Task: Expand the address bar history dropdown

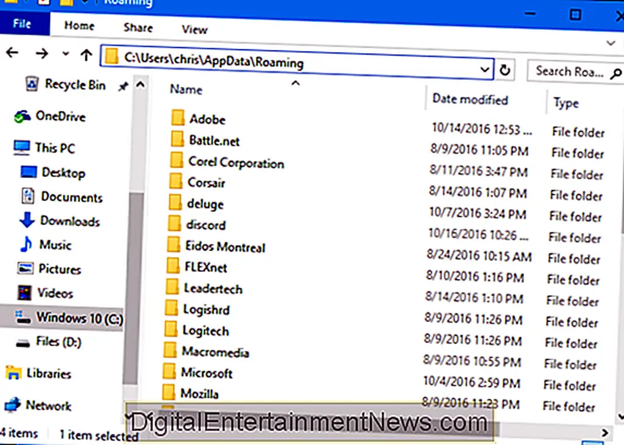Action: pyautogui.click(x=485, y=69)
